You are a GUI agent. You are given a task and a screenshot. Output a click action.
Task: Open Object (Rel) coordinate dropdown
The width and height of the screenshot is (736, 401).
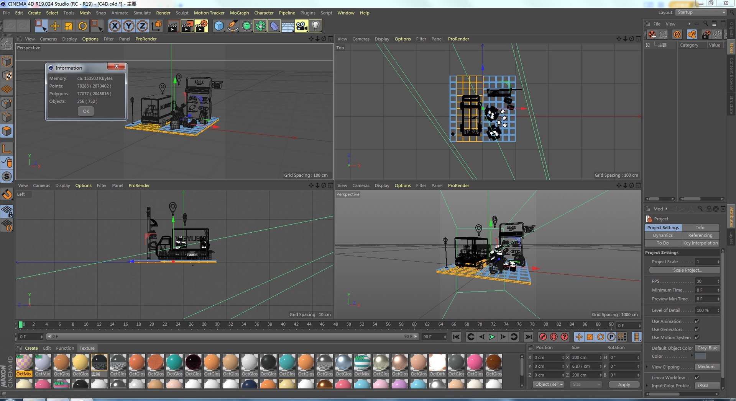click(x=549, y=385)
